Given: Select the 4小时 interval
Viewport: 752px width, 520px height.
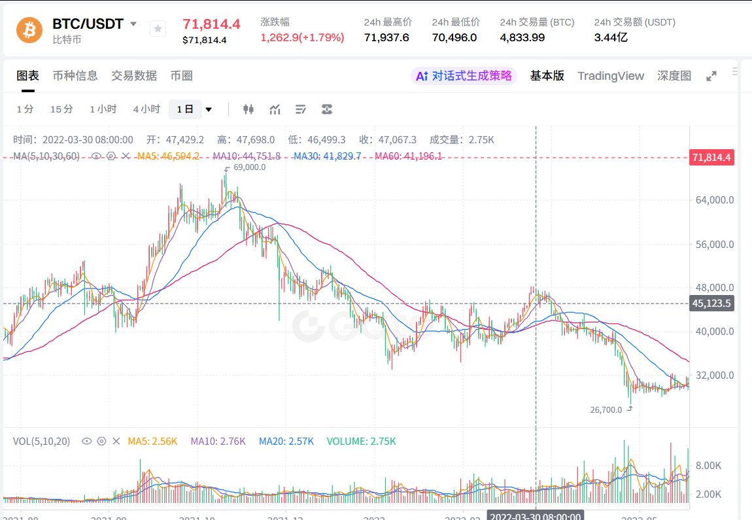Looking at the screenshot, I should pos(146,109).
